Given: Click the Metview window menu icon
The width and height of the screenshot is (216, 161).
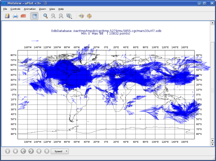Looking at the screenshot, I should 3,3.
